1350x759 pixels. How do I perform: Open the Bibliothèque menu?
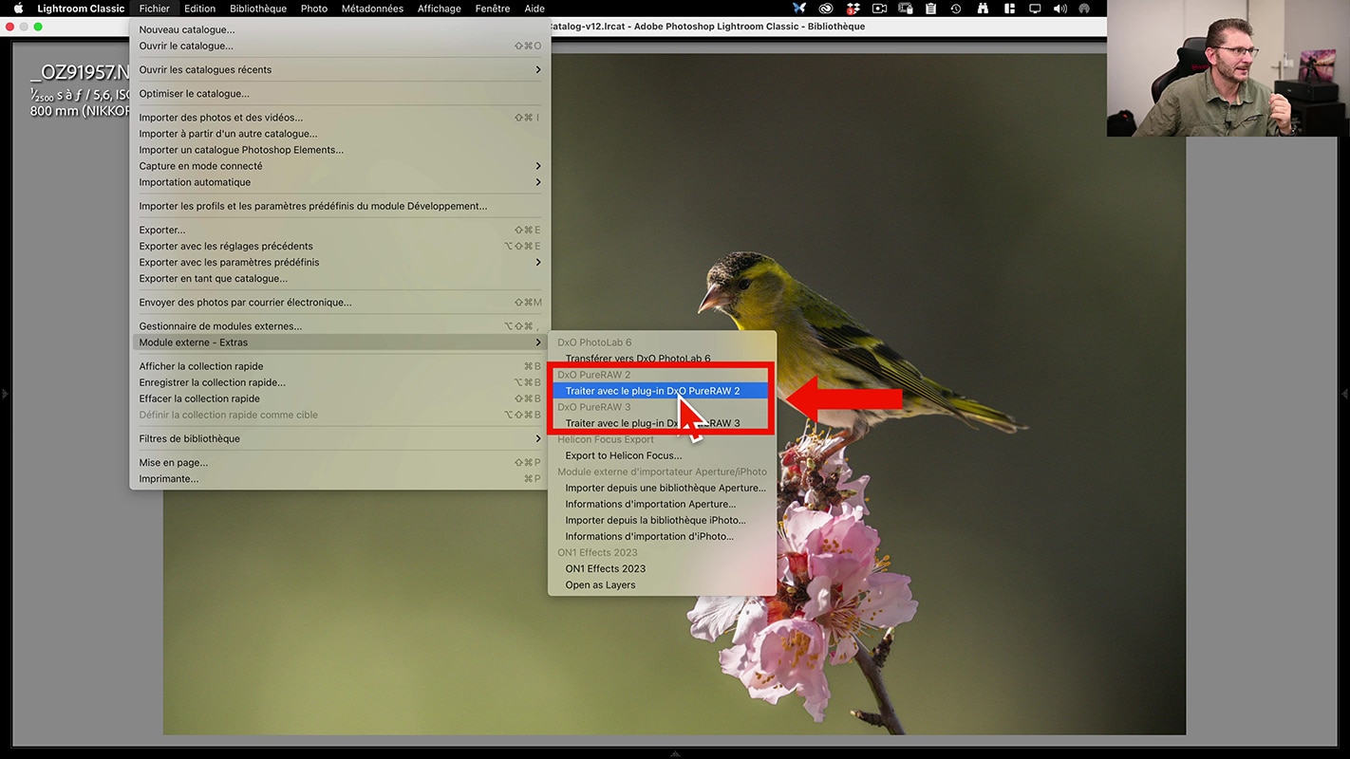click(258, 9)
